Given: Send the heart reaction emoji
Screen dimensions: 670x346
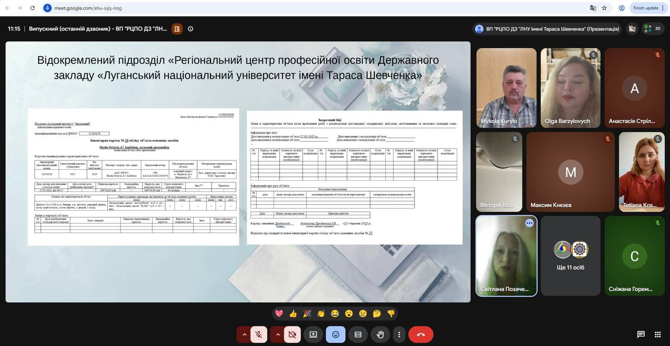Looking at the screenshot, I should (279, 314).
